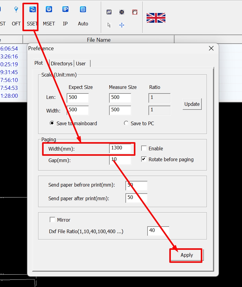242x287 pixels.
Task: Click the rounded rectangle view icon
Action: [x=109, y=12]
